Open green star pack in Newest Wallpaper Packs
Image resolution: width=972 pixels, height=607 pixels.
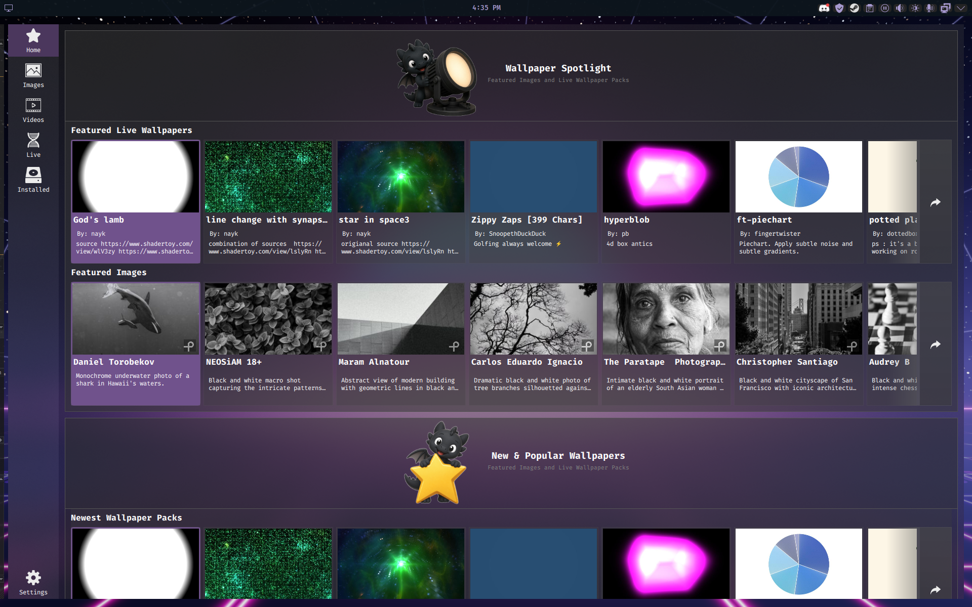(x=401, y=563)
